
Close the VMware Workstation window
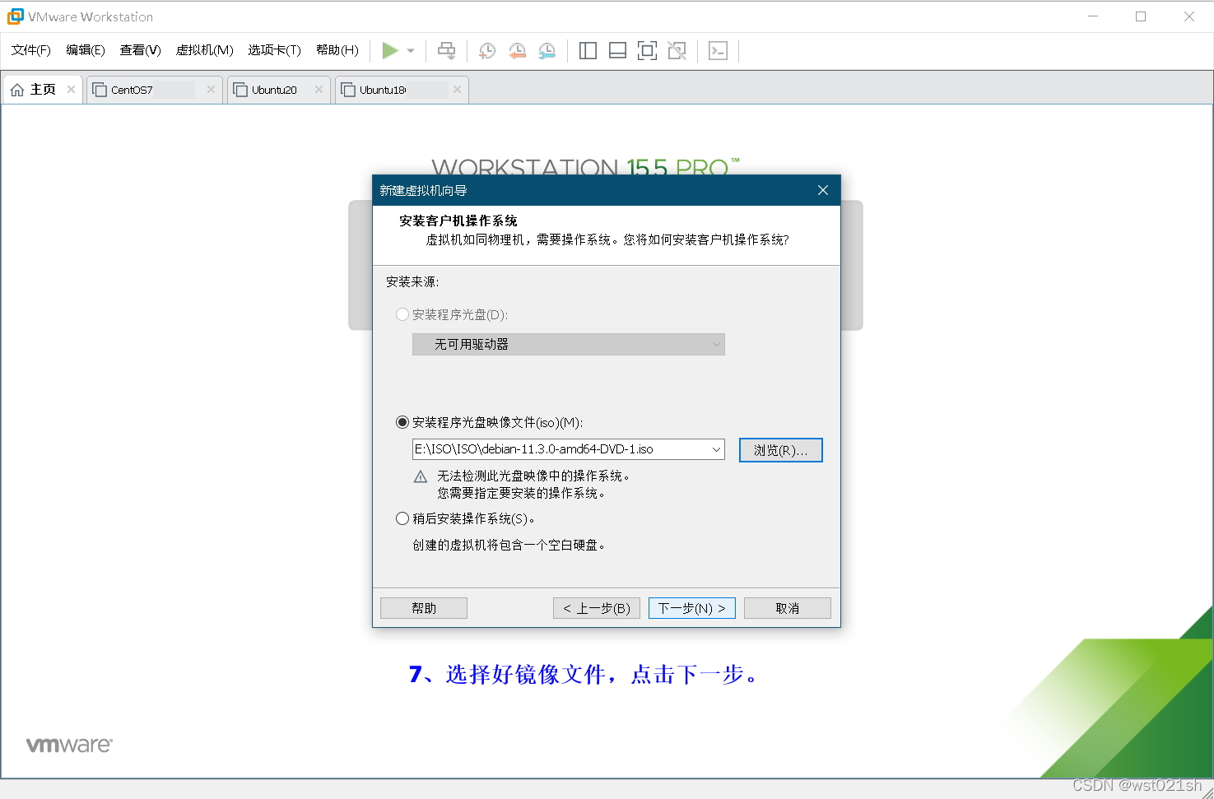[1189, 16]
